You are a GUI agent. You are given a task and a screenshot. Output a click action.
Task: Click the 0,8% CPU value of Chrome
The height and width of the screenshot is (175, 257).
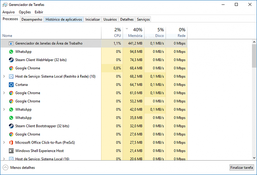click(117, 68)
